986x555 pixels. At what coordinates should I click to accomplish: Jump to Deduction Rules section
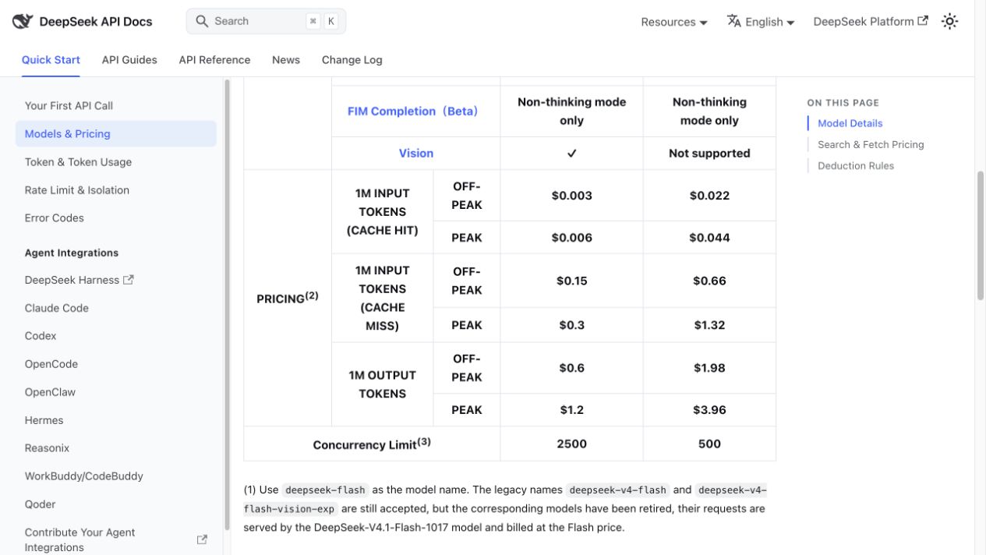tap(856, 165)
